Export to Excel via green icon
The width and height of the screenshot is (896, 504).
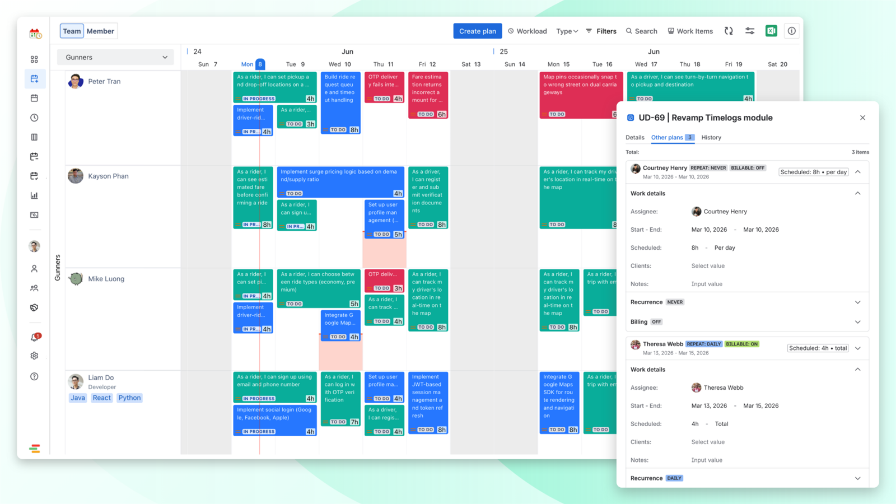(771, 31)
